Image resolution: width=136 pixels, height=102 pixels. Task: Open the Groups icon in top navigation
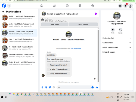point(92,6)
